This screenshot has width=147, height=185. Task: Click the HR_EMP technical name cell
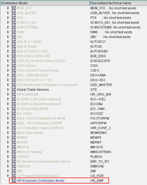click(x=97, y=181)
